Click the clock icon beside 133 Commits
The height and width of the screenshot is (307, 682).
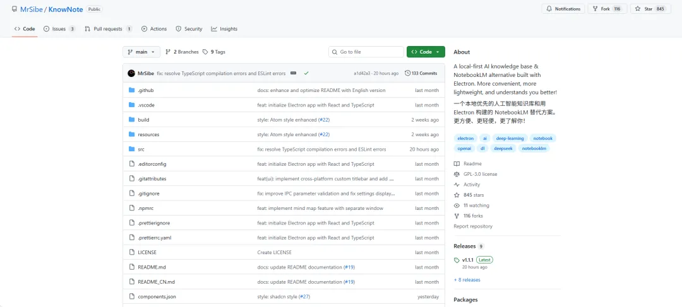coord(407,73)
